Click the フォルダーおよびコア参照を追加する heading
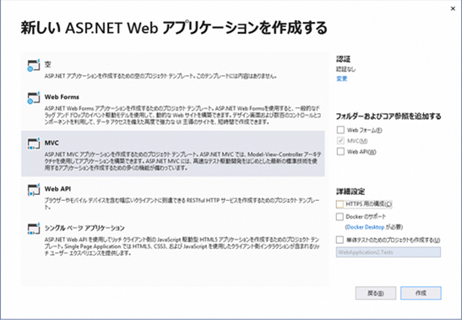 (x=389, y=117)
